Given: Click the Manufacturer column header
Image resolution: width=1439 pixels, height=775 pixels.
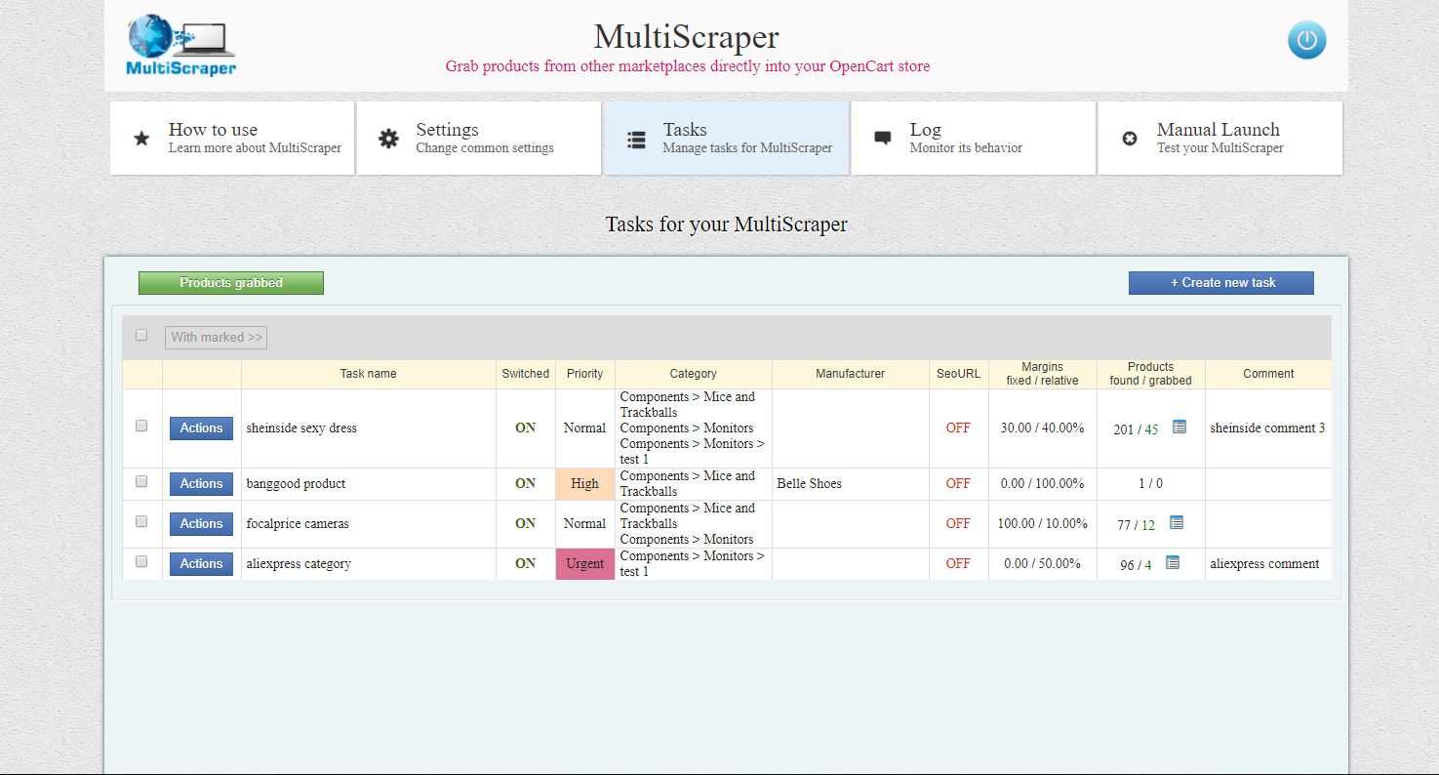Looking at the screenshot, I should tap(850, 374).
